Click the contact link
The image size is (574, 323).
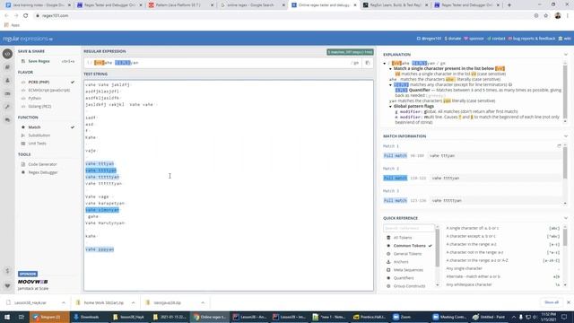coord(496,39)
